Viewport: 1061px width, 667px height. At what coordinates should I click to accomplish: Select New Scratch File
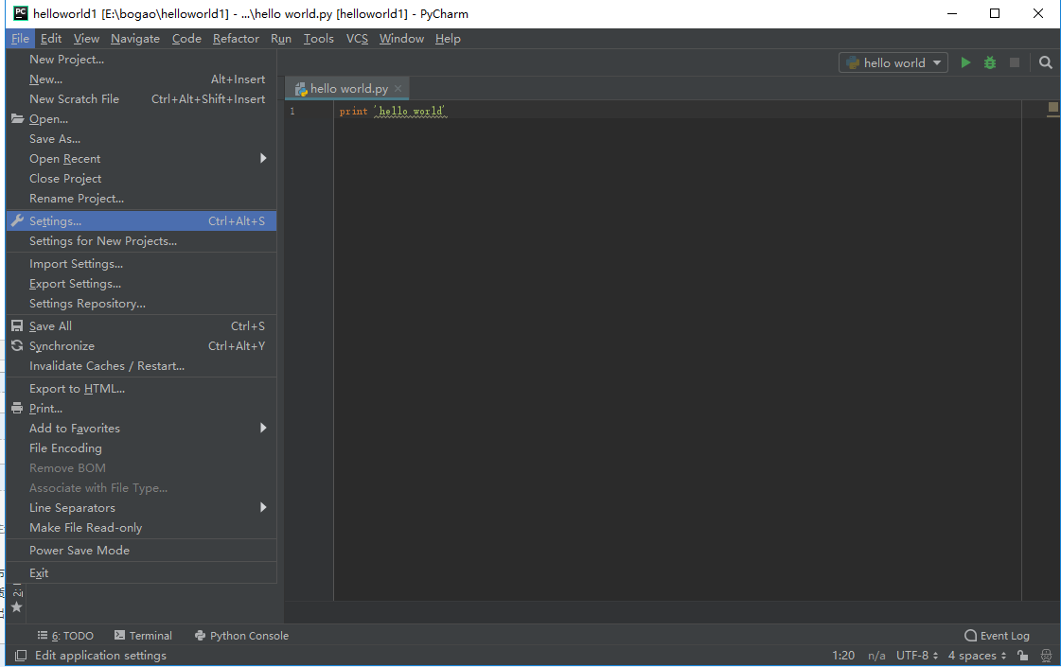(x=141, y=98)
